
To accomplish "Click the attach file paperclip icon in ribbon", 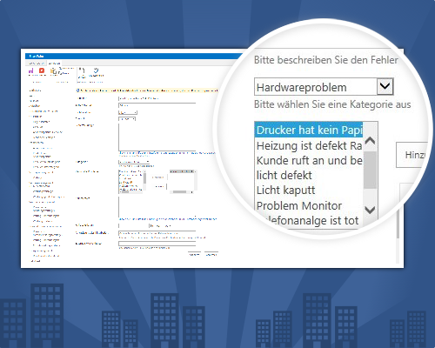I will 83,70.
